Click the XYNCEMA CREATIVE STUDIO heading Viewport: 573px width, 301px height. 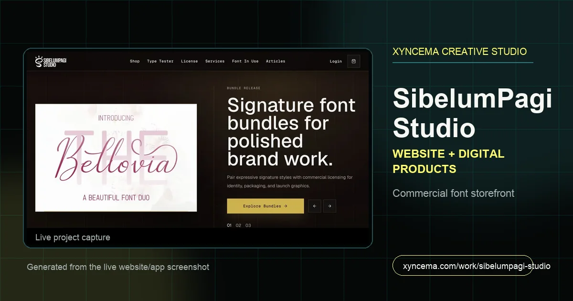(x=460, y=52)
